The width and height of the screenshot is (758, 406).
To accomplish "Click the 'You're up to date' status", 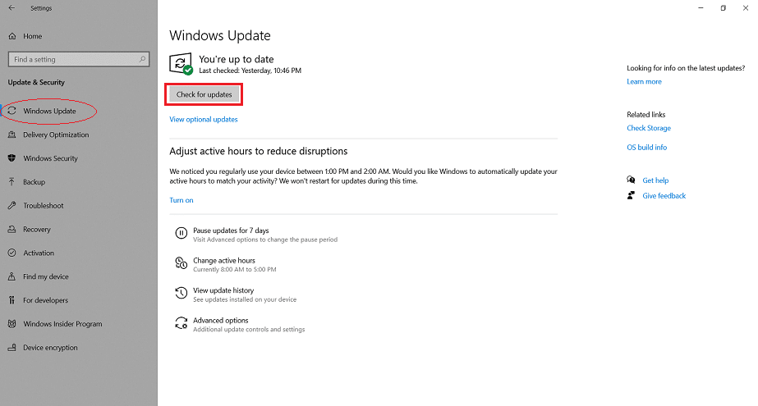I will (x=237, y=59).
